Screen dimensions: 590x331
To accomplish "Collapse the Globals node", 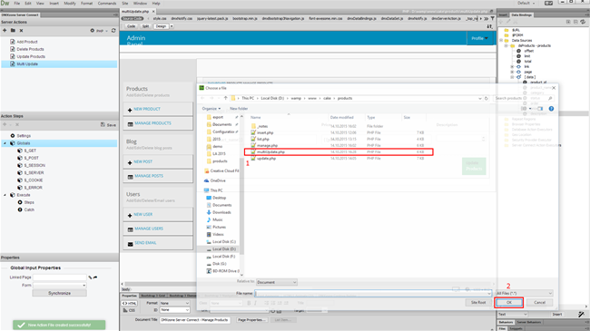I will click(x=5, y=143).
